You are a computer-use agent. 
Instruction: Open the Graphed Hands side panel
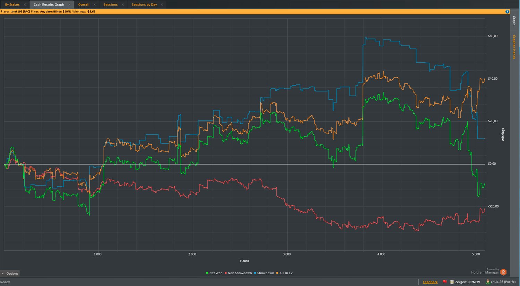click(x=514, y=47)
